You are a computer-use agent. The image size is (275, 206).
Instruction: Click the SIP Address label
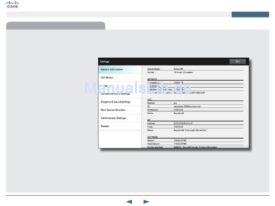151,123
